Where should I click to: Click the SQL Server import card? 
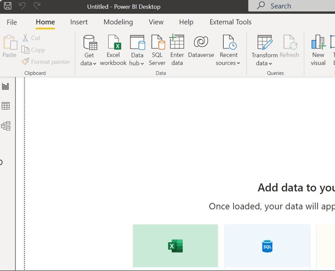(267, 246)
